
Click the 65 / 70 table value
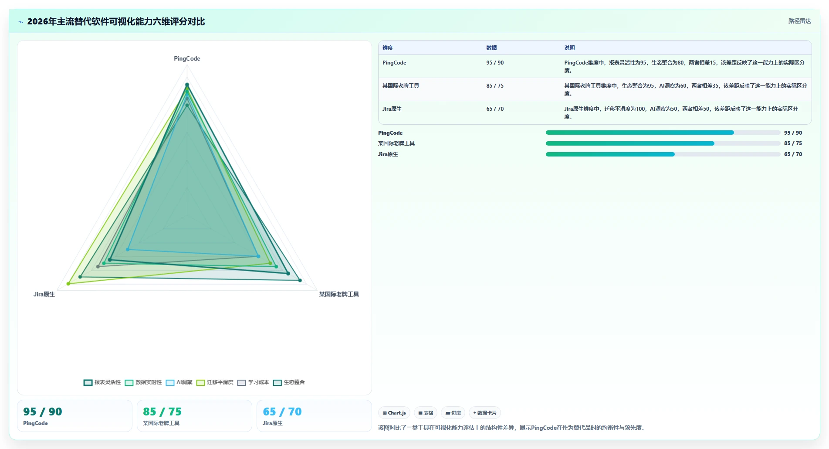coord(495,109)
